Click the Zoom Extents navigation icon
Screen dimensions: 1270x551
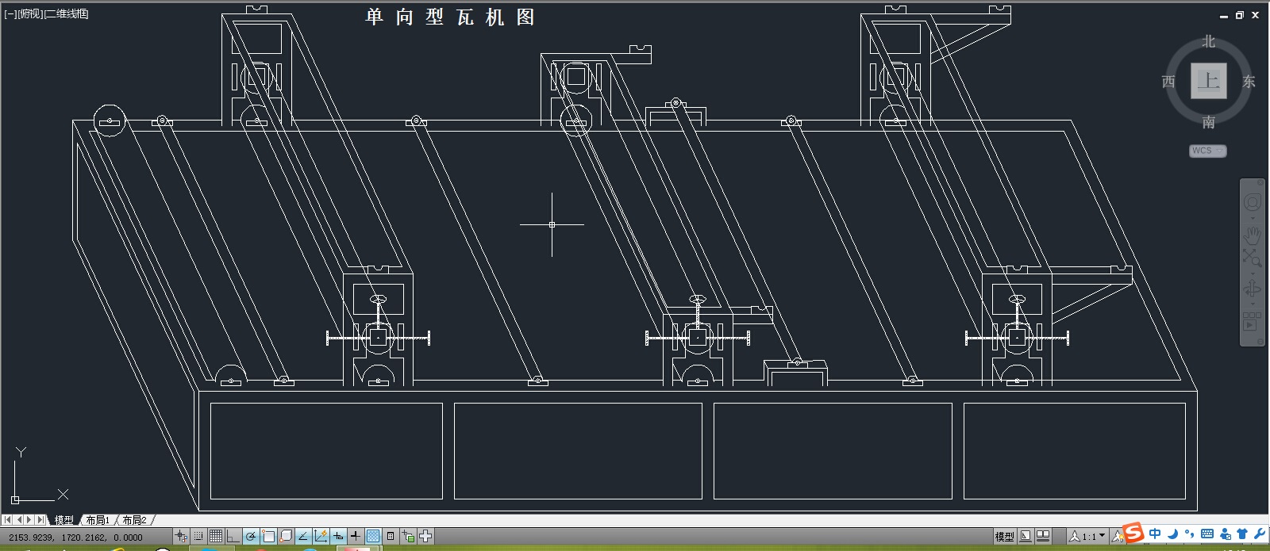coord(1252,258)
